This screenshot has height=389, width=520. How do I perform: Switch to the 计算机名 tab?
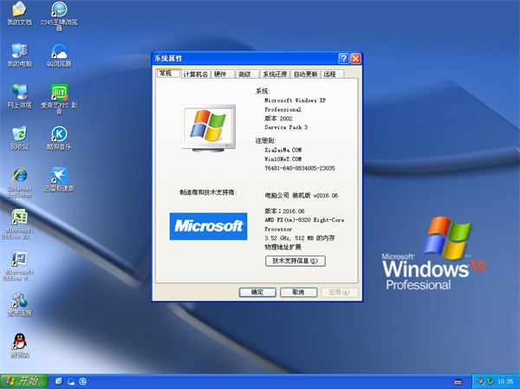pyautogui.click(x=196, y=75)
